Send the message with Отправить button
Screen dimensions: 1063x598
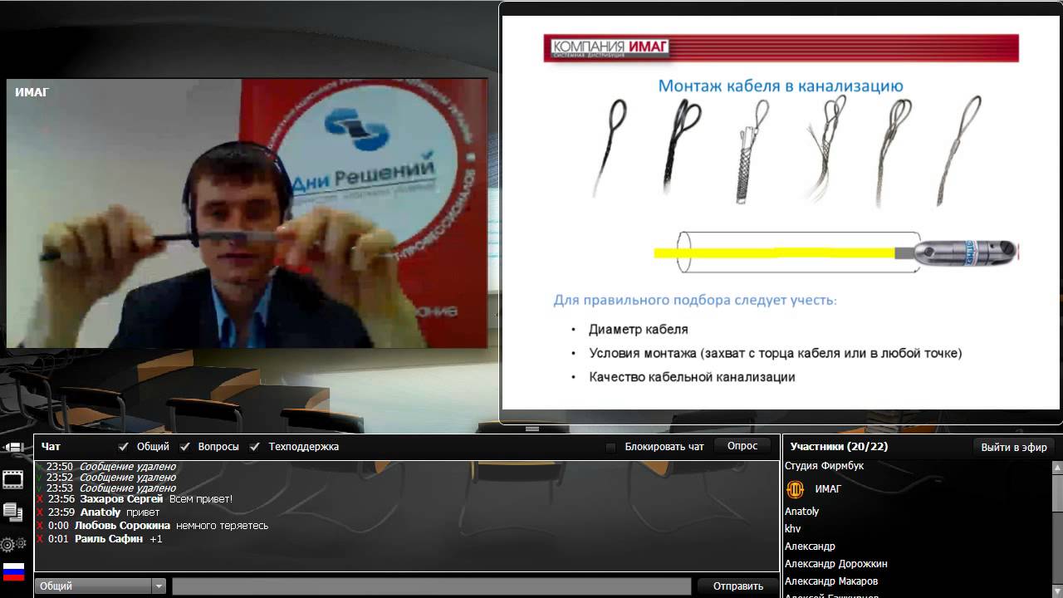pos(738,586)
